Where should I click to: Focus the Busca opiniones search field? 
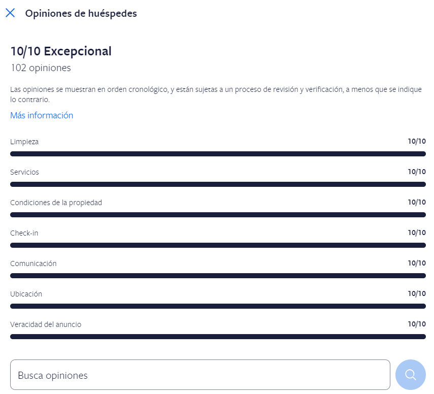200,375
